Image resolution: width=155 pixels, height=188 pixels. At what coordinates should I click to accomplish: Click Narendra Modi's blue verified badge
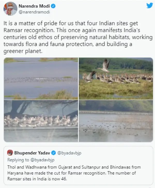coord(53,6)
